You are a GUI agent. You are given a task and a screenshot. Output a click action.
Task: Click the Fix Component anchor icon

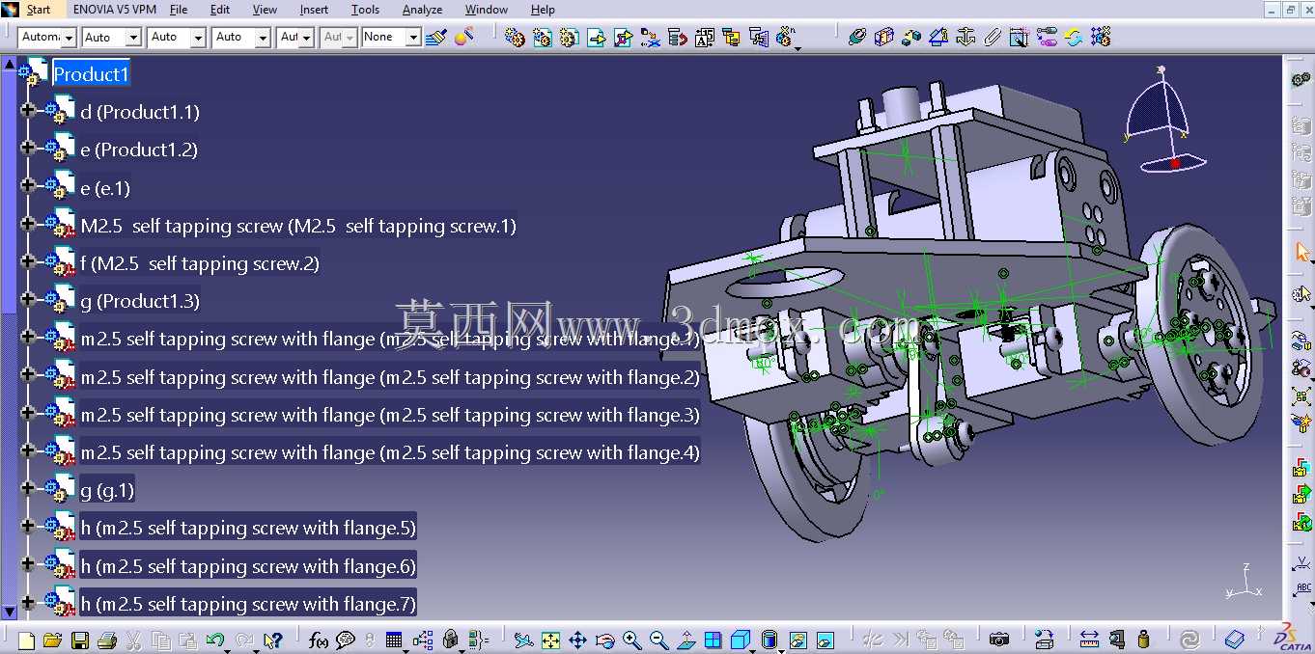[965, 38]
